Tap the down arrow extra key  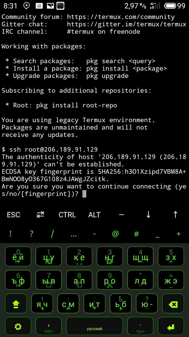click(x=148, y=215)
